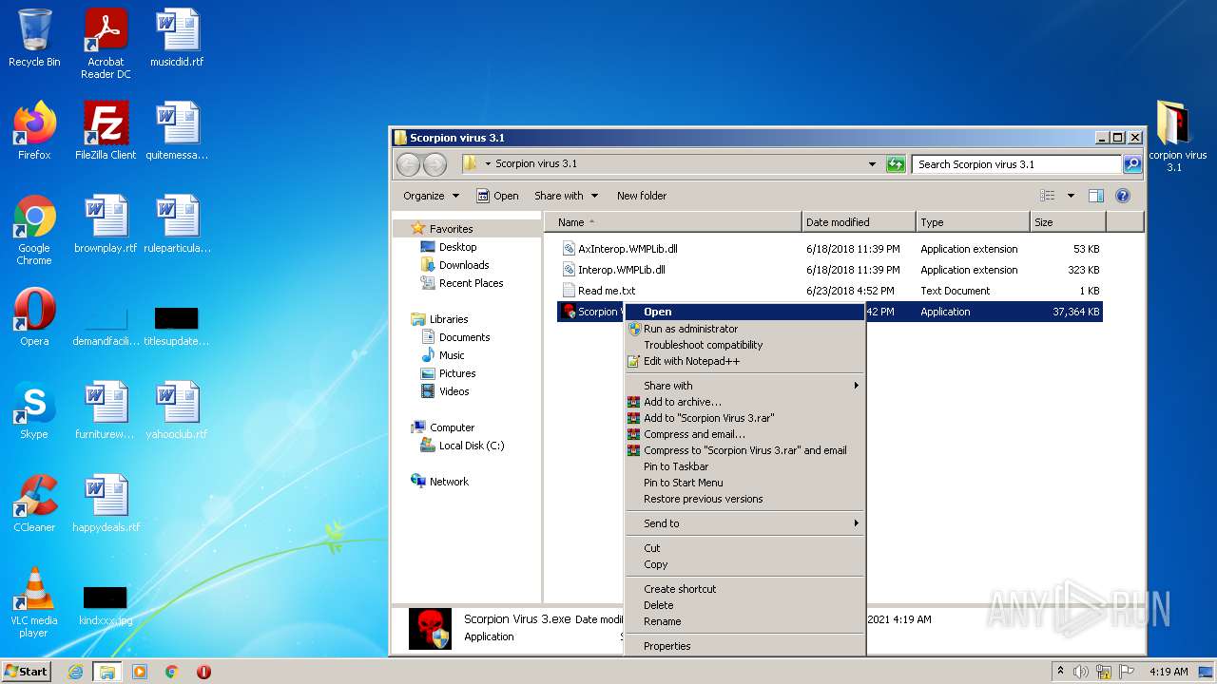Open the Share with toolbar dropdown
The image size is (1217, 684).
566,196
